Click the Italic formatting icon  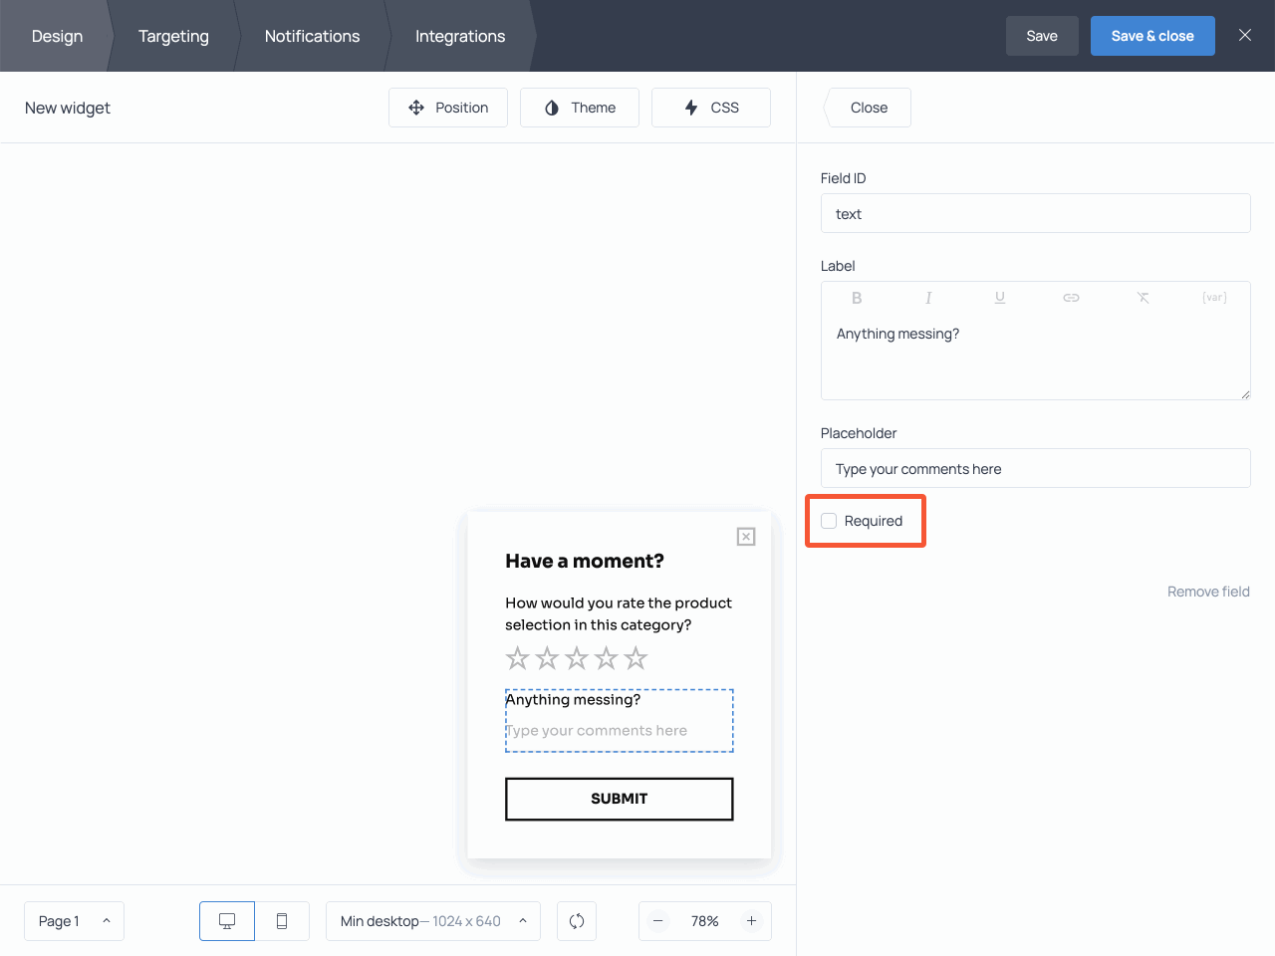928,298
